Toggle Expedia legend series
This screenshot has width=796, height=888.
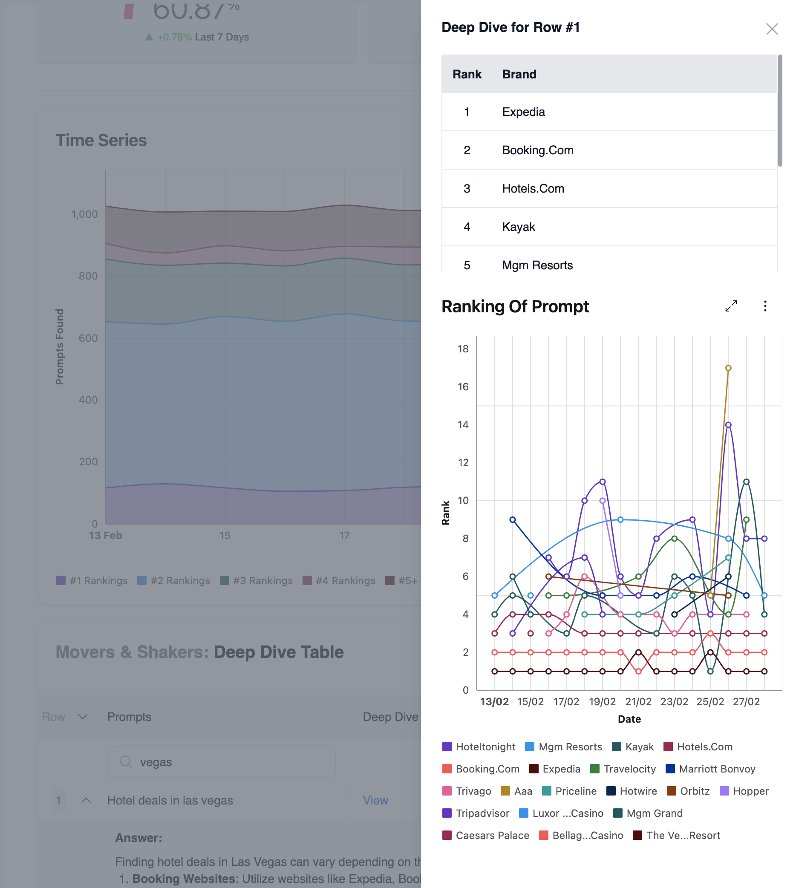(554, 769)
